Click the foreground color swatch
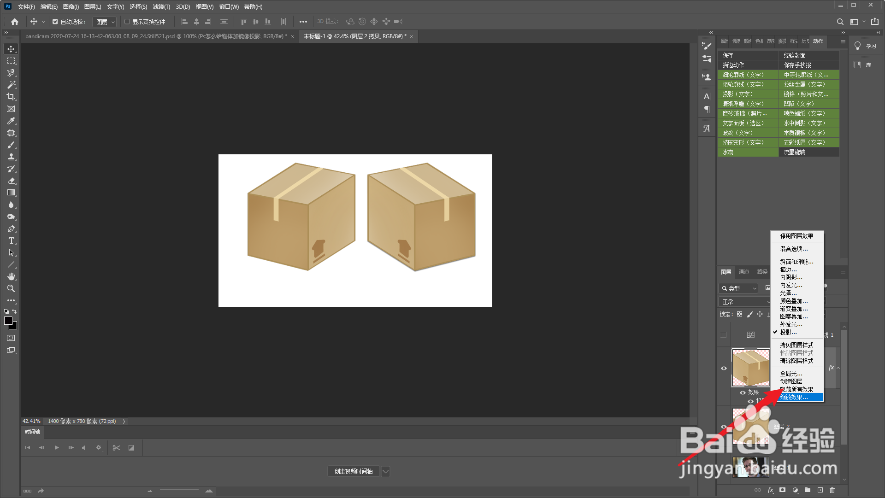 [x=8, y=321]
